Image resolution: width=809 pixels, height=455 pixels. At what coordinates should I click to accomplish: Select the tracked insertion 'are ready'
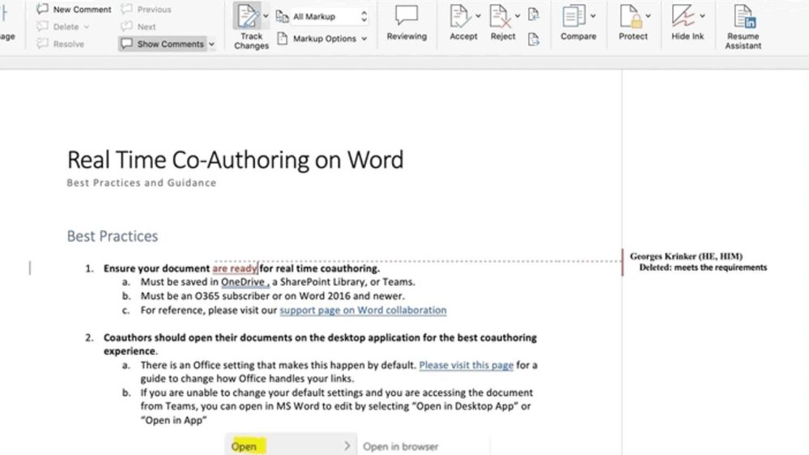click(x=235, y=268)
